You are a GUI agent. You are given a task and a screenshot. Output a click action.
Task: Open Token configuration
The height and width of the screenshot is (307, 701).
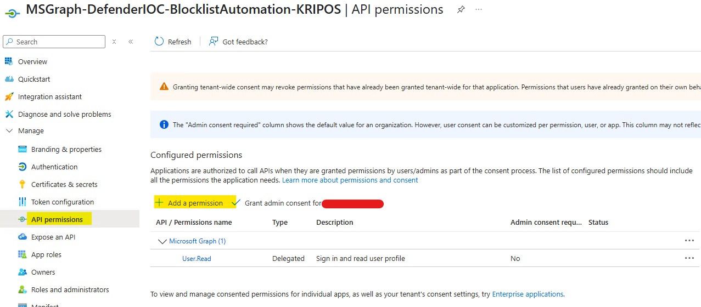pyautogui.click(x=63, y=202)
